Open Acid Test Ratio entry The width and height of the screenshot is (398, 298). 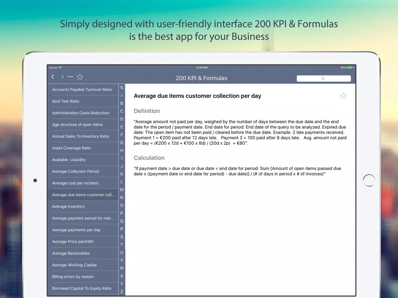[x=83, y=101]
